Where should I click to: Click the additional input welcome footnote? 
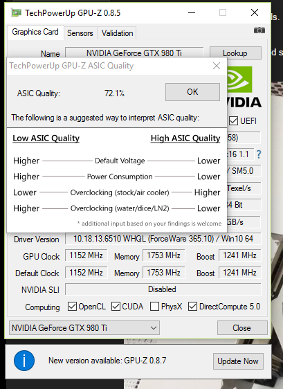[x=149, y=224]
